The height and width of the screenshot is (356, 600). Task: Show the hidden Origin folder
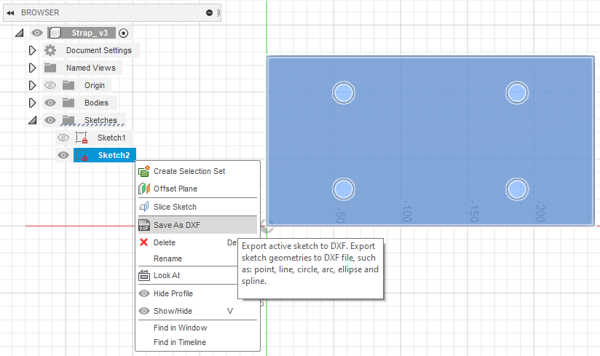[x=50, y=85]
